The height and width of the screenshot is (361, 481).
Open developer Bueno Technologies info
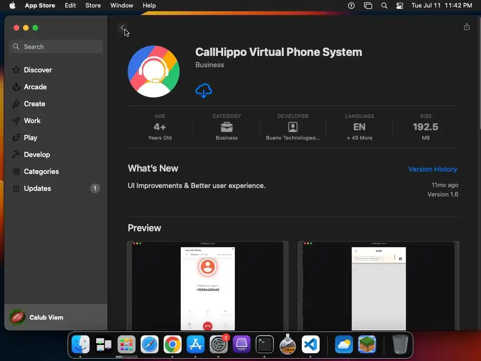[293, 127]
